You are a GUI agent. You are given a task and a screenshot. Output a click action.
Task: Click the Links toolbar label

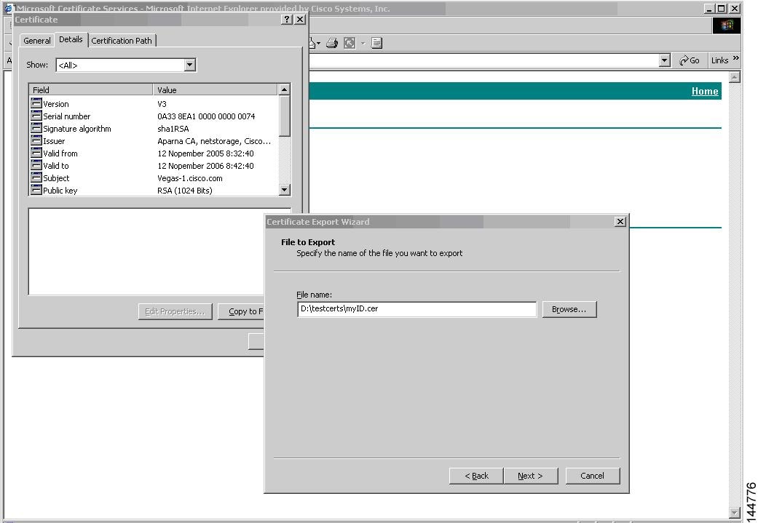point(719,60)
